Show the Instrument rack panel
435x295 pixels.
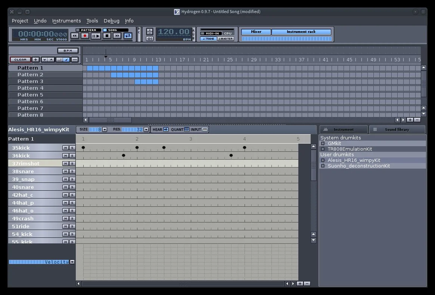pyautogui.click(x=301, y=32)
